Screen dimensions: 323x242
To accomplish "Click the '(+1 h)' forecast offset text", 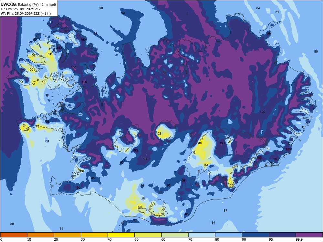I will [46, 14].
